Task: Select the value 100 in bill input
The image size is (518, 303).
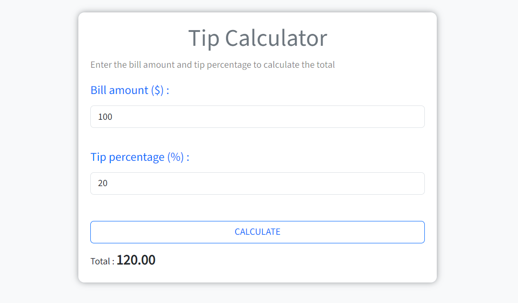Action: pos(105,116)
